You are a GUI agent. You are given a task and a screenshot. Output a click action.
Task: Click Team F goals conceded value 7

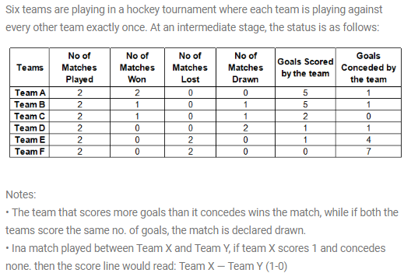(368, 152)
